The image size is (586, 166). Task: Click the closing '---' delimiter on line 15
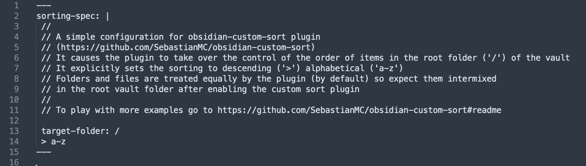(44, 152)
